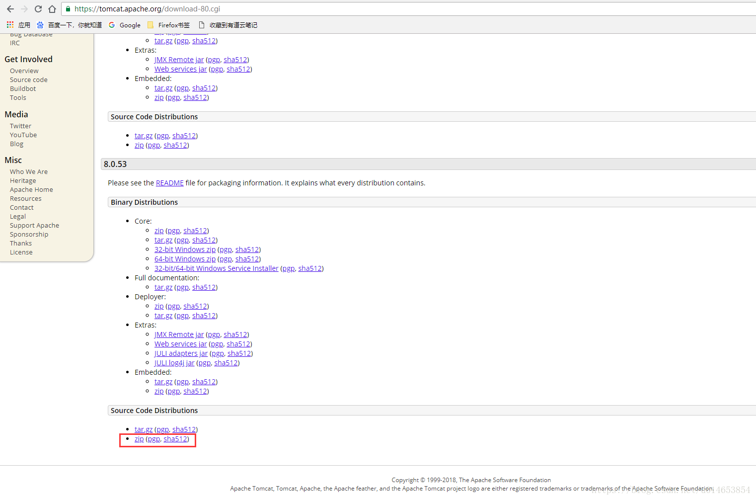Open Contact sidebar link

tap(22, 208)
